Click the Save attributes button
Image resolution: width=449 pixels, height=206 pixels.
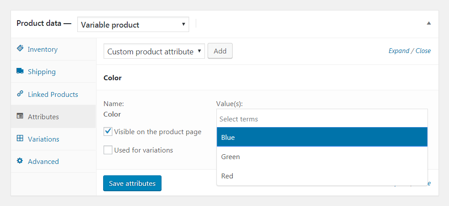click(x=132, y=183)
